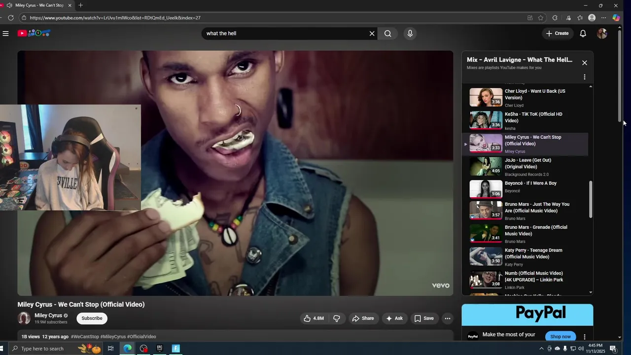Open Edge favorites list icon
631x355 pixels.
point(580,18)
